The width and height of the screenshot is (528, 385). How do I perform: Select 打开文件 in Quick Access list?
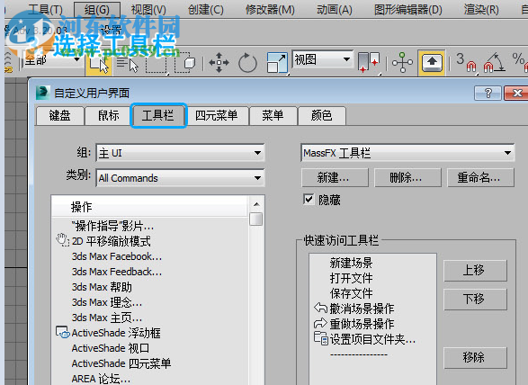click(351, 278)
